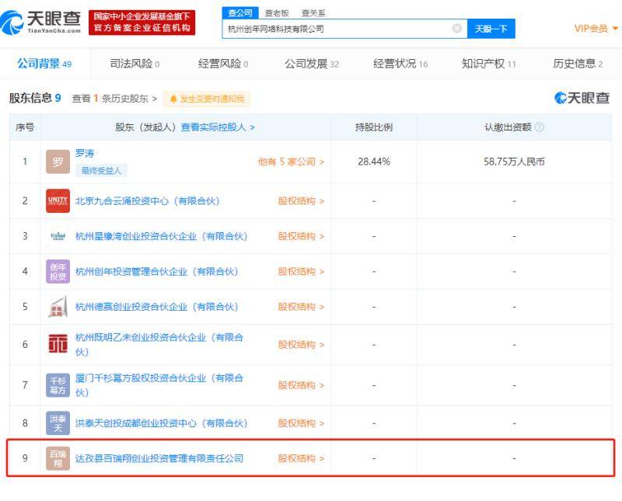Image resolution: width=622 pixels, height=501 pixels.
Task: Open the VIP会员 dropdown menu
Action: [x=596, y=29]
